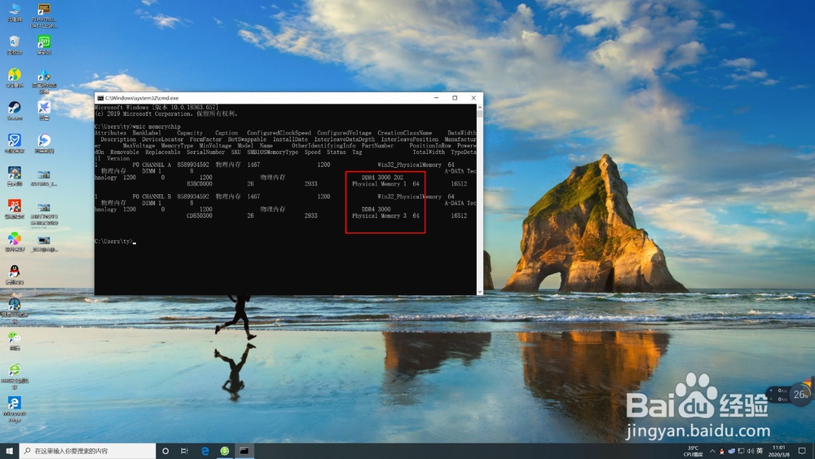Click the cmd scrollbar up arrow
This screenshot has height=459, width=815.
pos(480,107)
